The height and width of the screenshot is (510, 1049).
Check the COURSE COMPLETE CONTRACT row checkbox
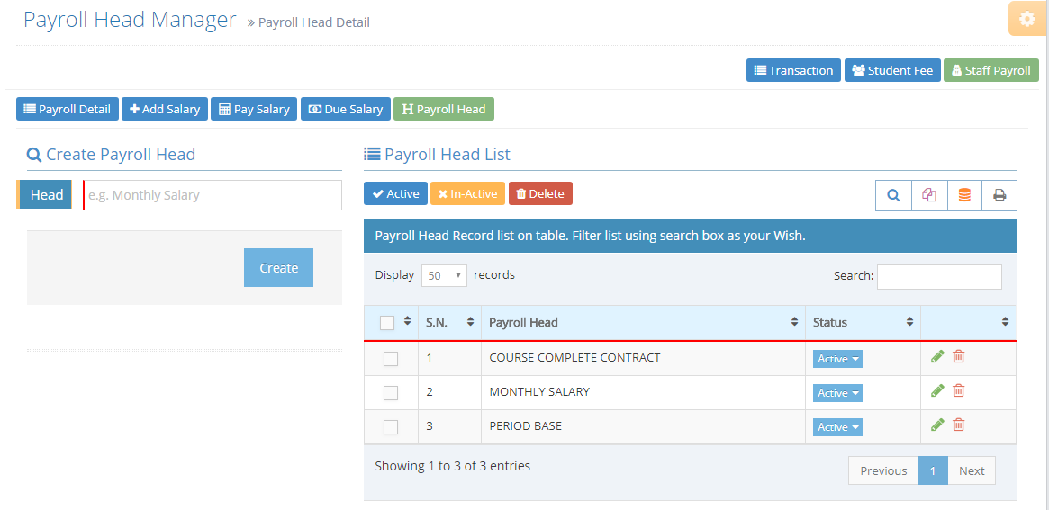click(391, 359)
